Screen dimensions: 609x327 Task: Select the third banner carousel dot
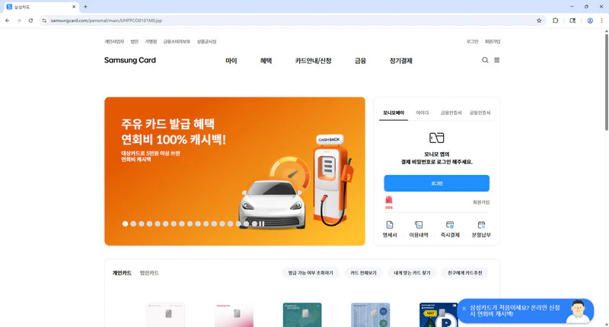pyautogui.click(x=142, y=224)
